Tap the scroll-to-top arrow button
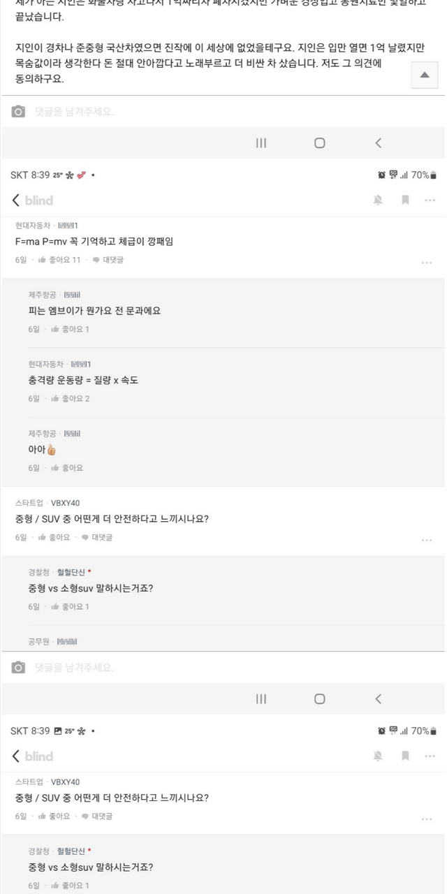 pyautogui.click(x=424, y=75)
